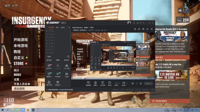Select the 图片 1 source row

(58, 53)
